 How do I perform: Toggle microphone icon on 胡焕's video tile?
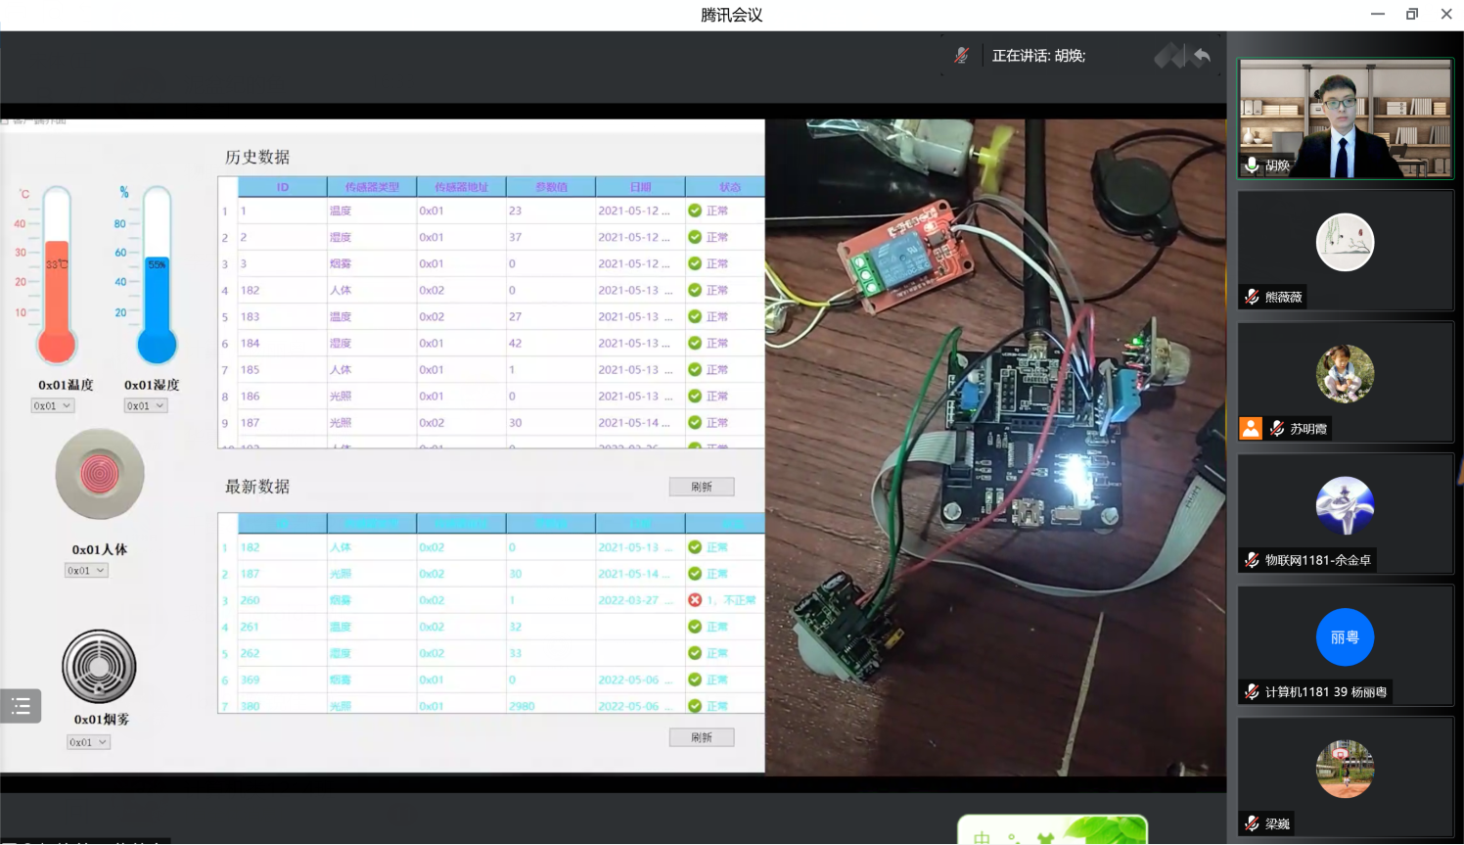pyautogui.click(x=1252, y=164)
